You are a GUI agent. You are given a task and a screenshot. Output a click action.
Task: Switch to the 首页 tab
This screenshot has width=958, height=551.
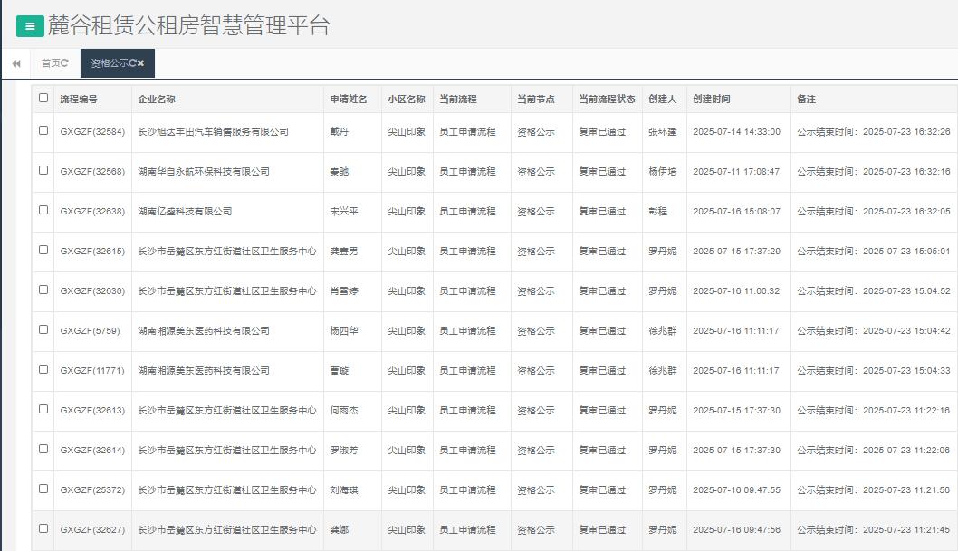tap(51, 63)
